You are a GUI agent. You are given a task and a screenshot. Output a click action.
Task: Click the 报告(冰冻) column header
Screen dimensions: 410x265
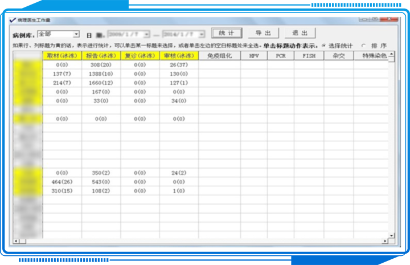pyautogui.click(x=101, y=56)
